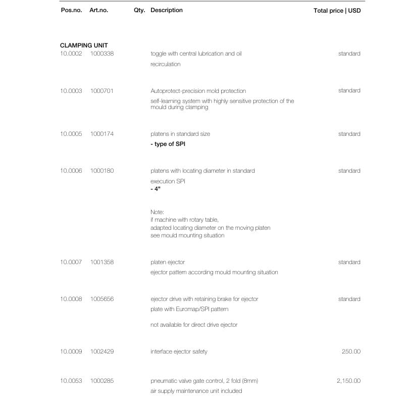Select the CLAMPING UNIT section heading
Viewport: 411px width, 402px height.
(84, 45)
